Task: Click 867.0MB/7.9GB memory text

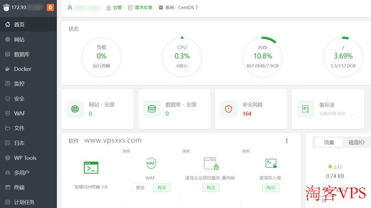Action: (x=262, y=66)
